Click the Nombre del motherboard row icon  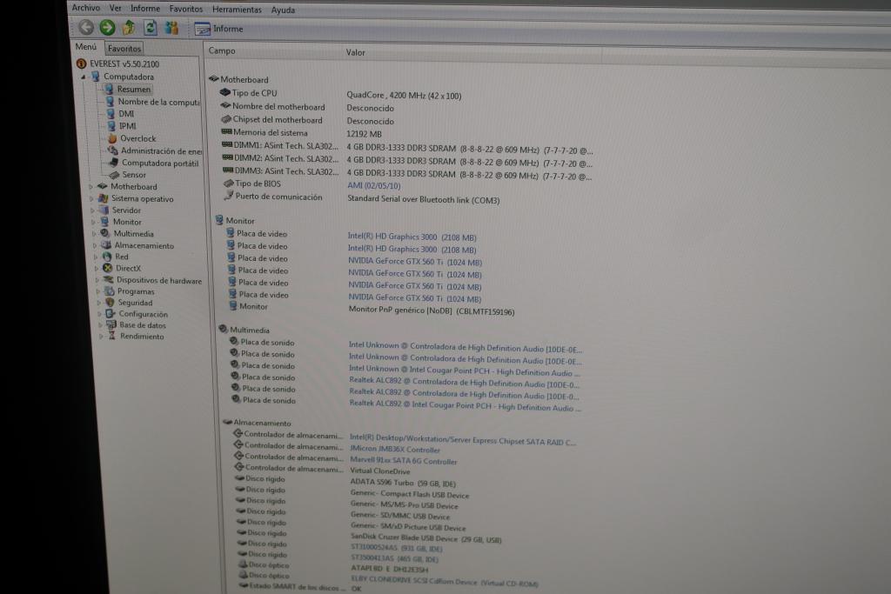tap(225, 105)
